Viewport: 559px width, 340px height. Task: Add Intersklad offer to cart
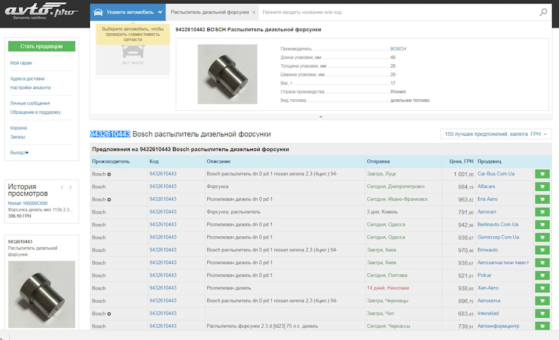[x=542, y=314]
